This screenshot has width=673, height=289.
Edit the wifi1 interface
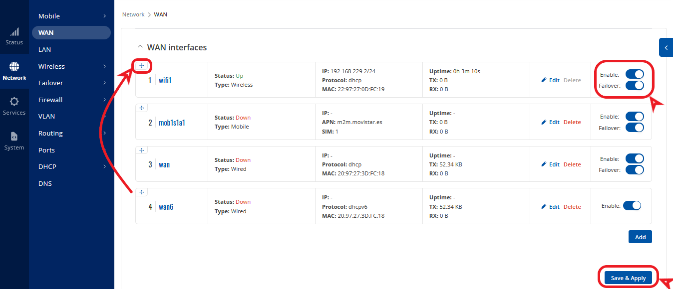(x=551, y=80)
